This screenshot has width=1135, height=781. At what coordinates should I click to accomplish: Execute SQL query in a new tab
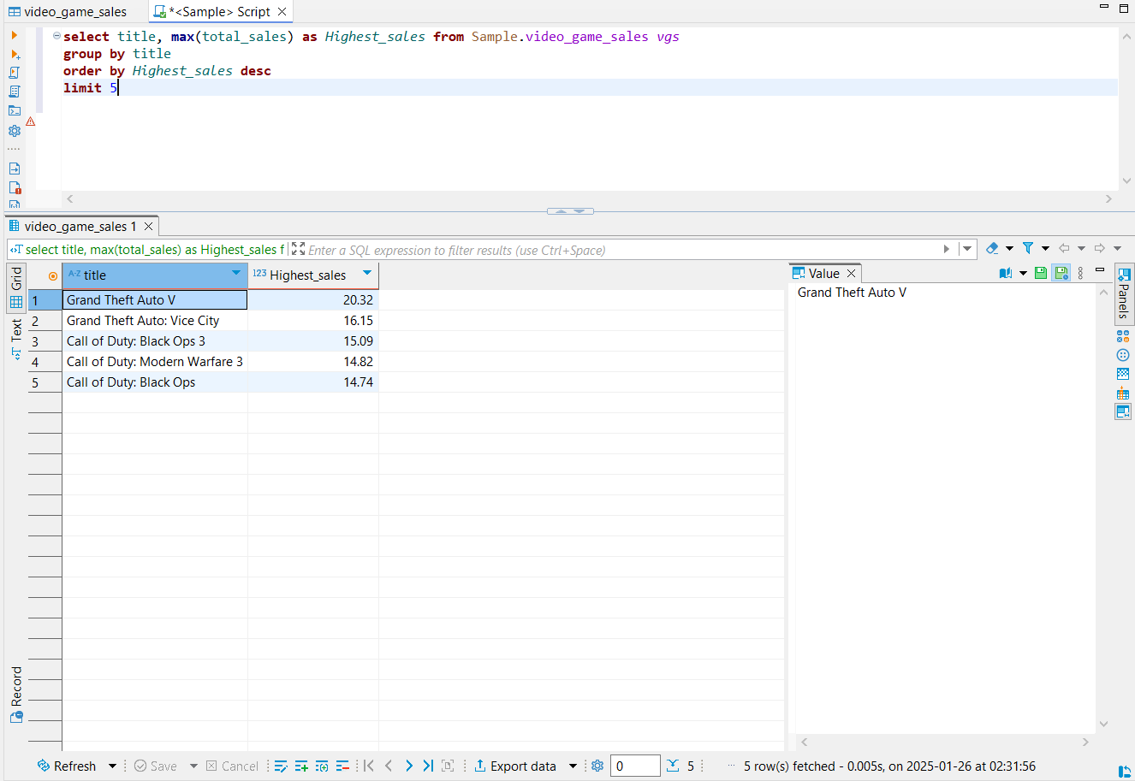[15, 54]
